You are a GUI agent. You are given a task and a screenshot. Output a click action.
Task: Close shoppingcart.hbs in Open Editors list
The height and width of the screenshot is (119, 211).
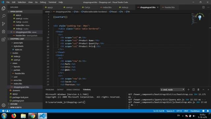click(x=11, y=32)
